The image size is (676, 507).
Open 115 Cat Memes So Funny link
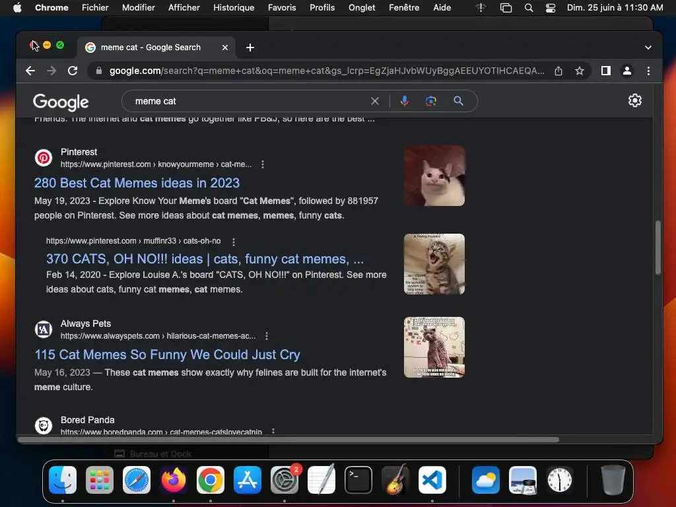(167, 355)
